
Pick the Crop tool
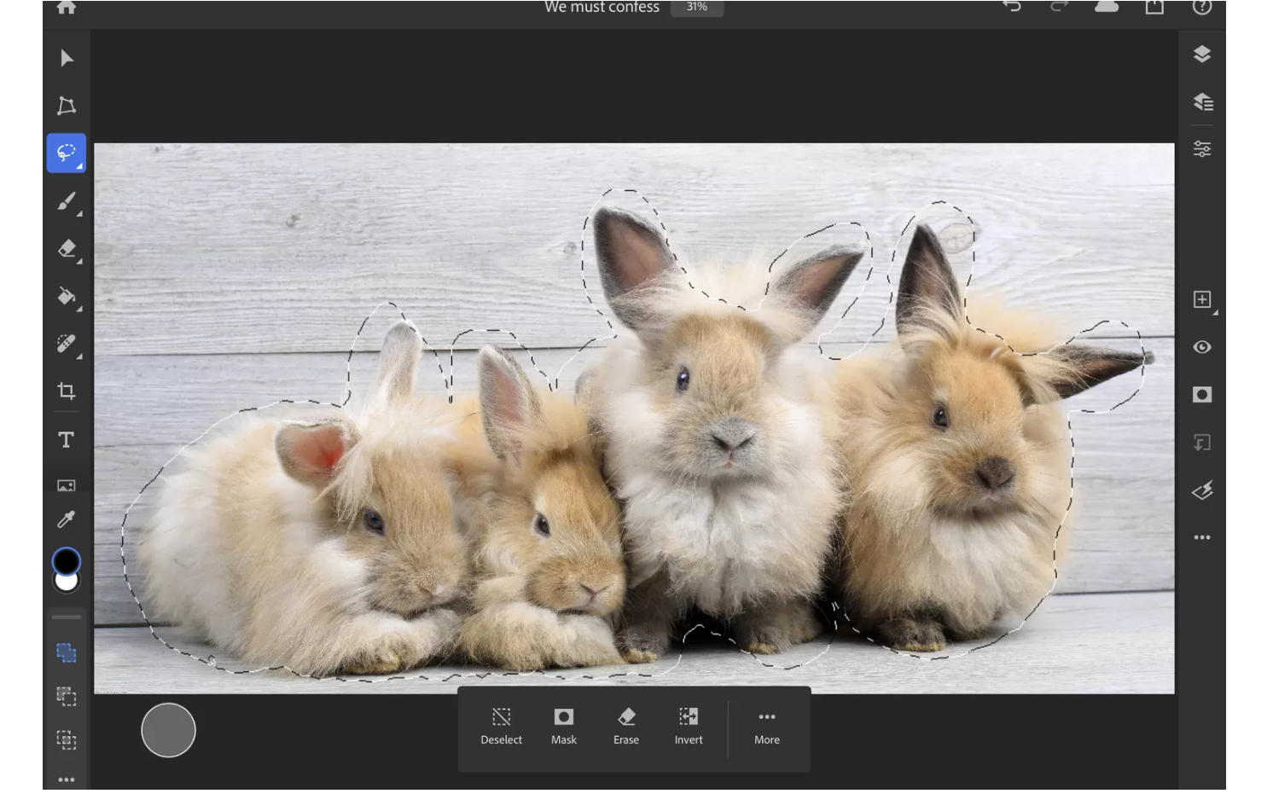(67, 391)
